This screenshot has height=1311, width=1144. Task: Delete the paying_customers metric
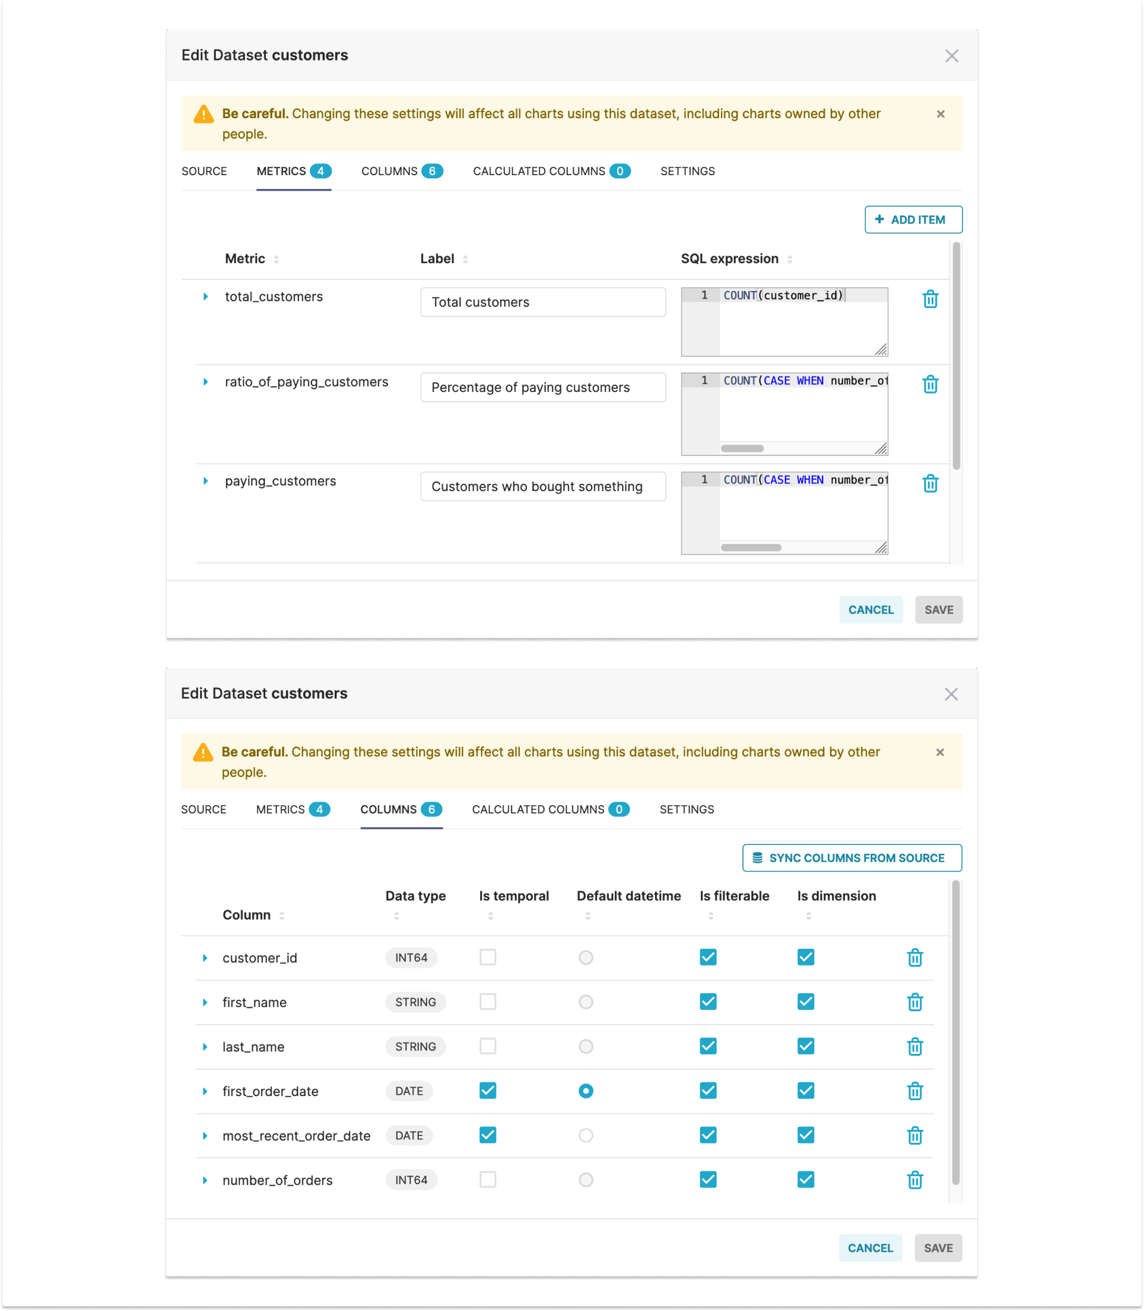point(931,484)
